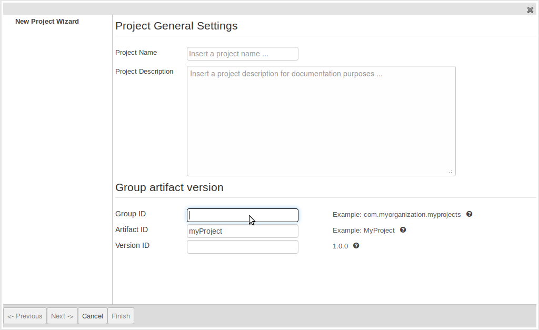Cancel the project wizard
Screen dimensions: 539x330
tap(93, 316)
